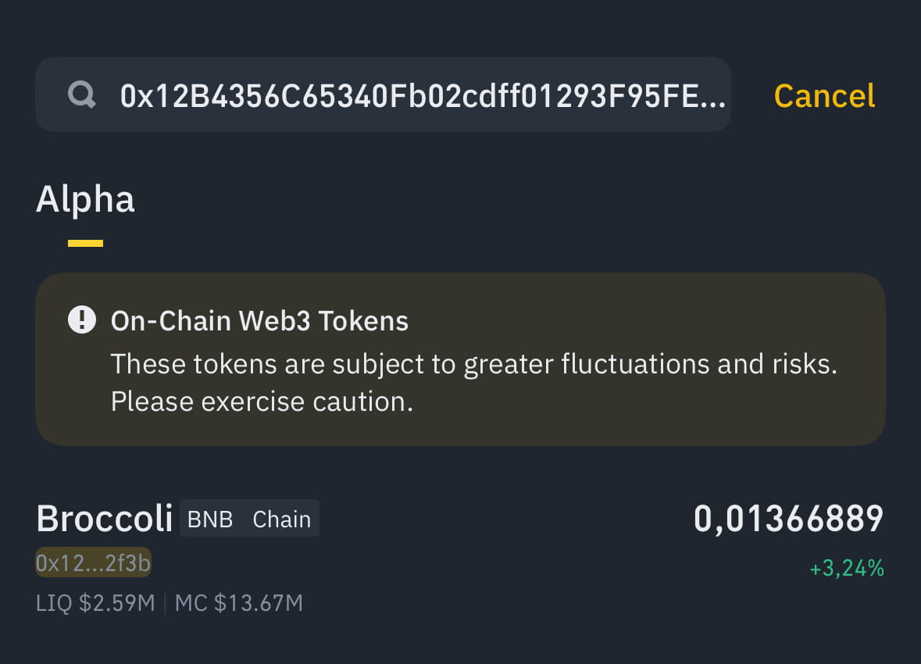
Task: Click the 'Please exercise caution.' text
Action: coord(261,402)
